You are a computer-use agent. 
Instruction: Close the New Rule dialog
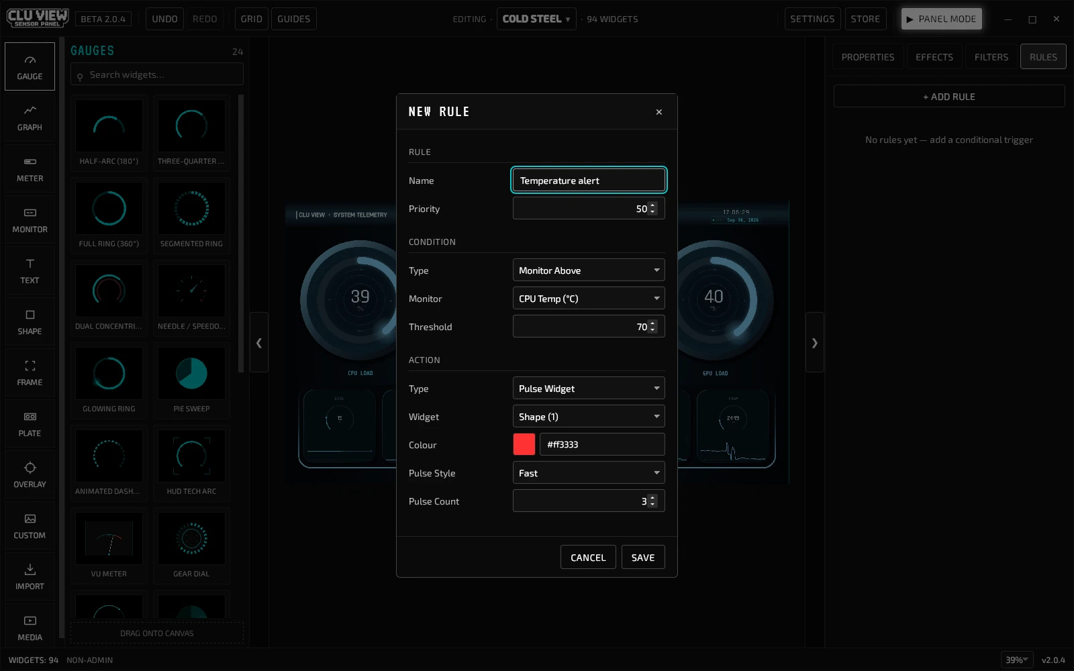pos(659,112)
